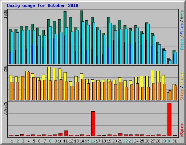Viewport: 186px width, 145px height.
Task: Click day label 23 on the x-axis
Action: (131, 141)
